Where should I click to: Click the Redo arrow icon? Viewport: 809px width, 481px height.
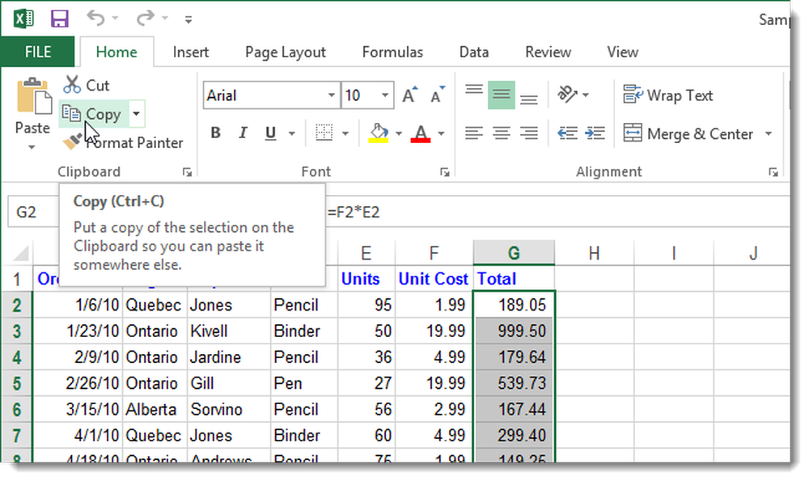[x=145, y=18]
